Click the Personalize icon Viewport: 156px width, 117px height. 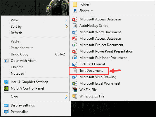coord(6,112)
